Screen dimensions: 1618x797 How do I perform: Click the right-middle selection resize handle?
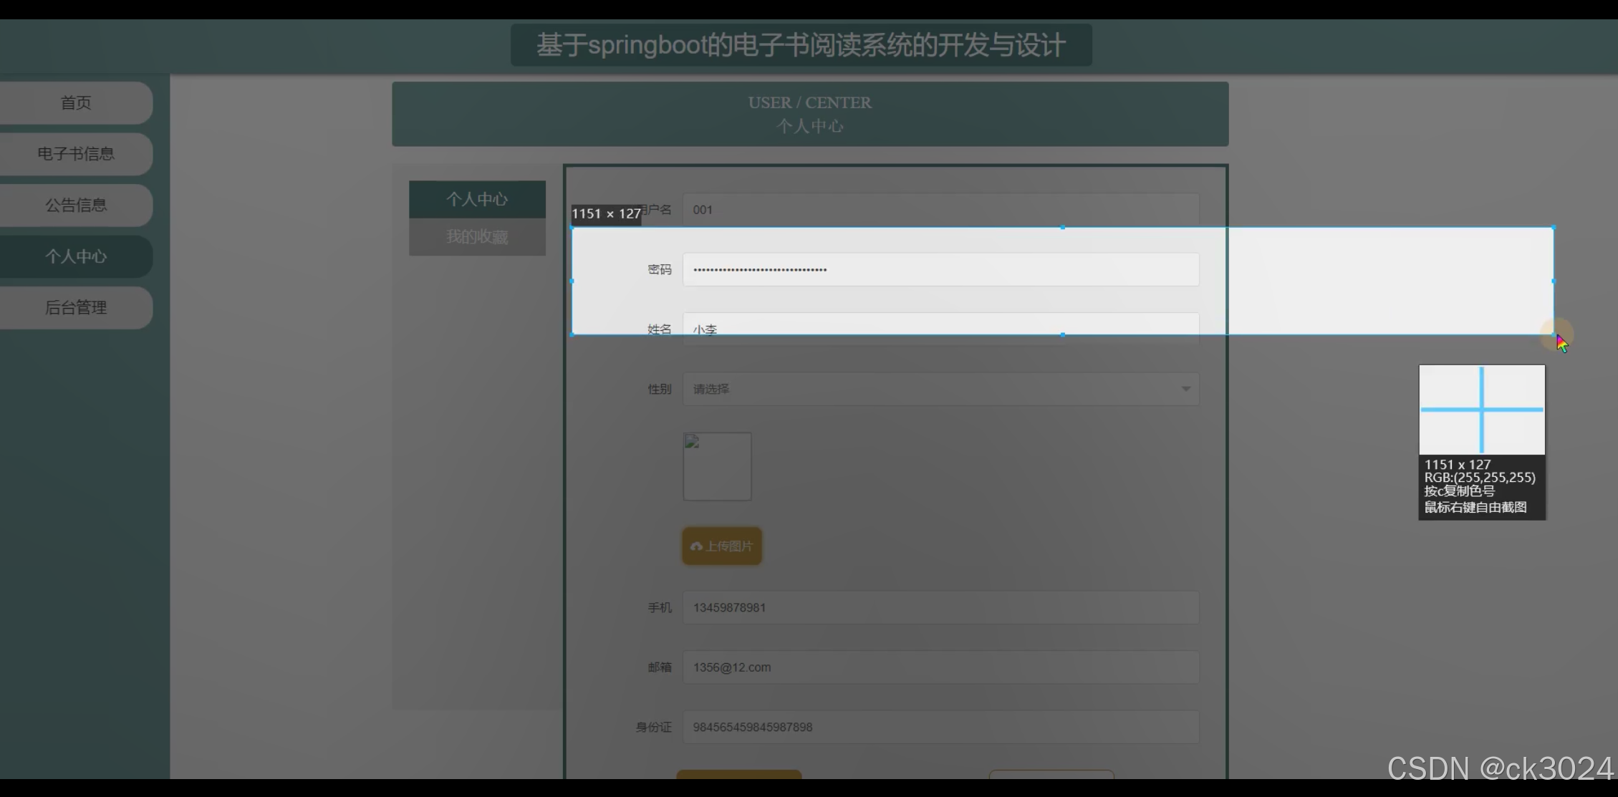click(x=1553, y=281)
